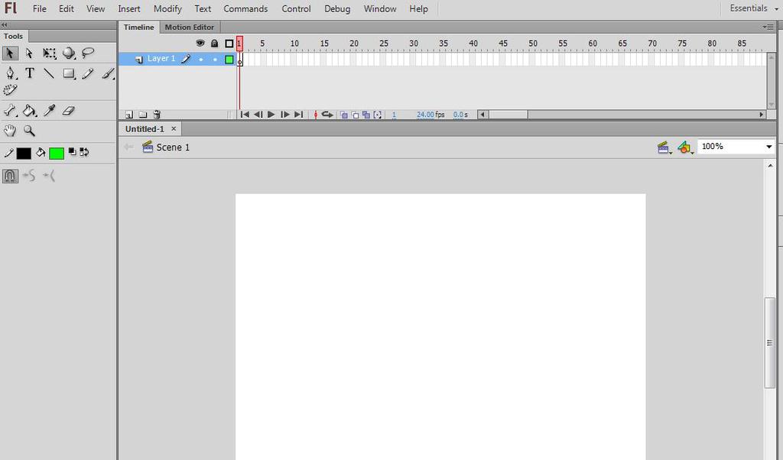Toggle Onion Skin button
The image size is (783, 460).
click(343, 115)
